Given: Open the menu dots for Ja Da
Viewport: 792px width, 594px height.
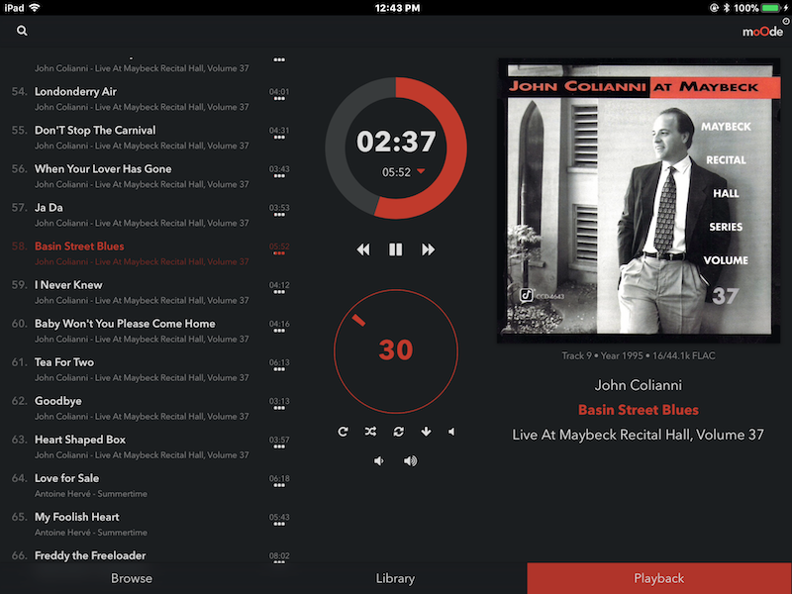Looking at the screenshot, I should pos(279,215).
